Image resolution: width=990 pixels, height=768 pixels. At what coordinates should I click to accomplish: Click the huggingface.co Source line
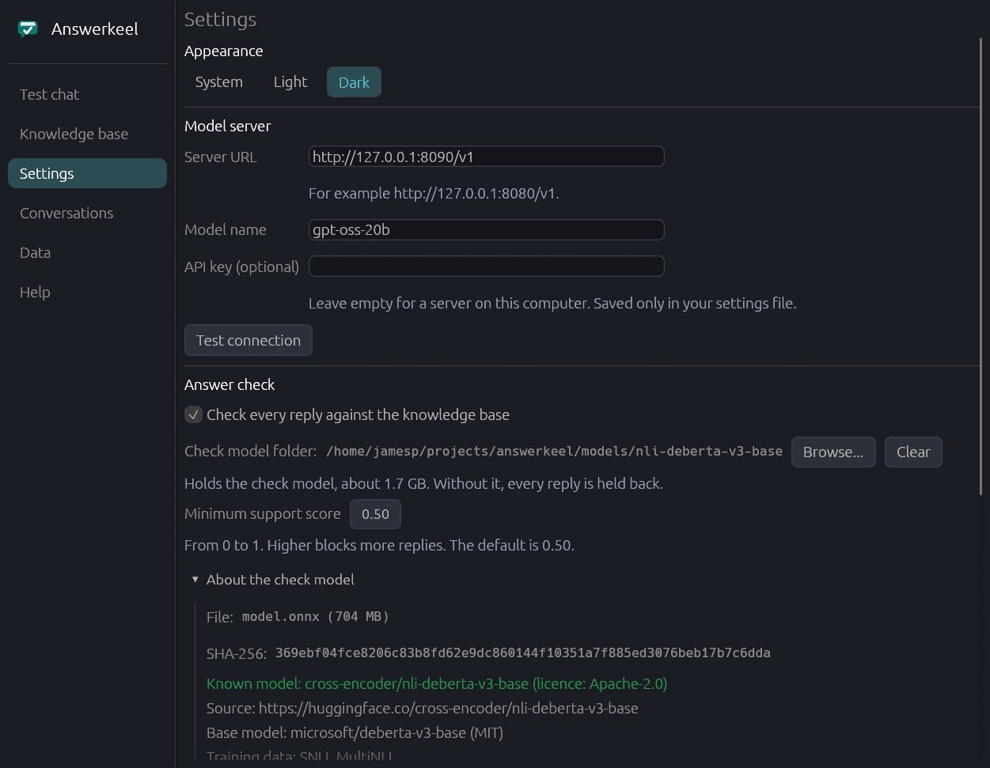(x=423, y=708)
